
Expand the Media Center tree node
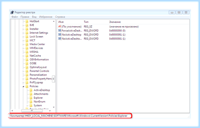click(23, 44)
